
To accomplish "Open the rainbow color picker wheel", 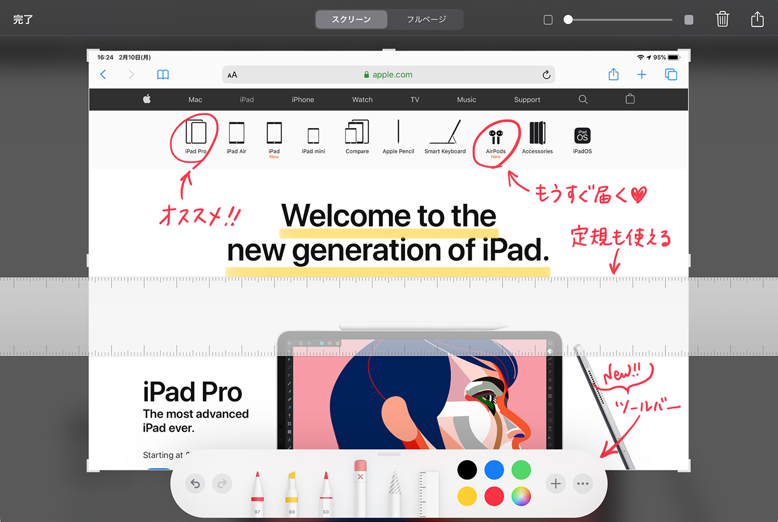I will (x=521, y=496).
